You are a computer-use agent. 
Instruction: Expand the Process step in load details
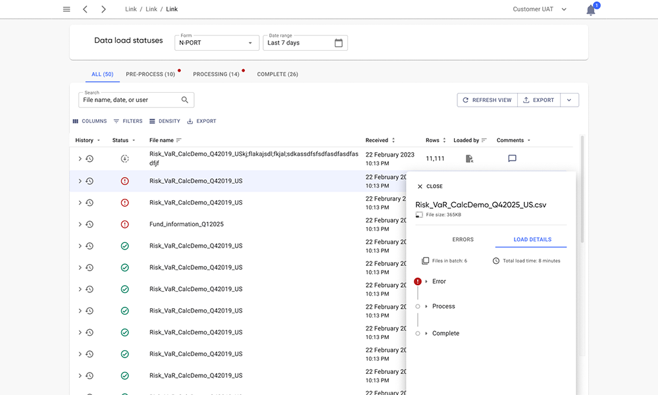coord(426,307)
